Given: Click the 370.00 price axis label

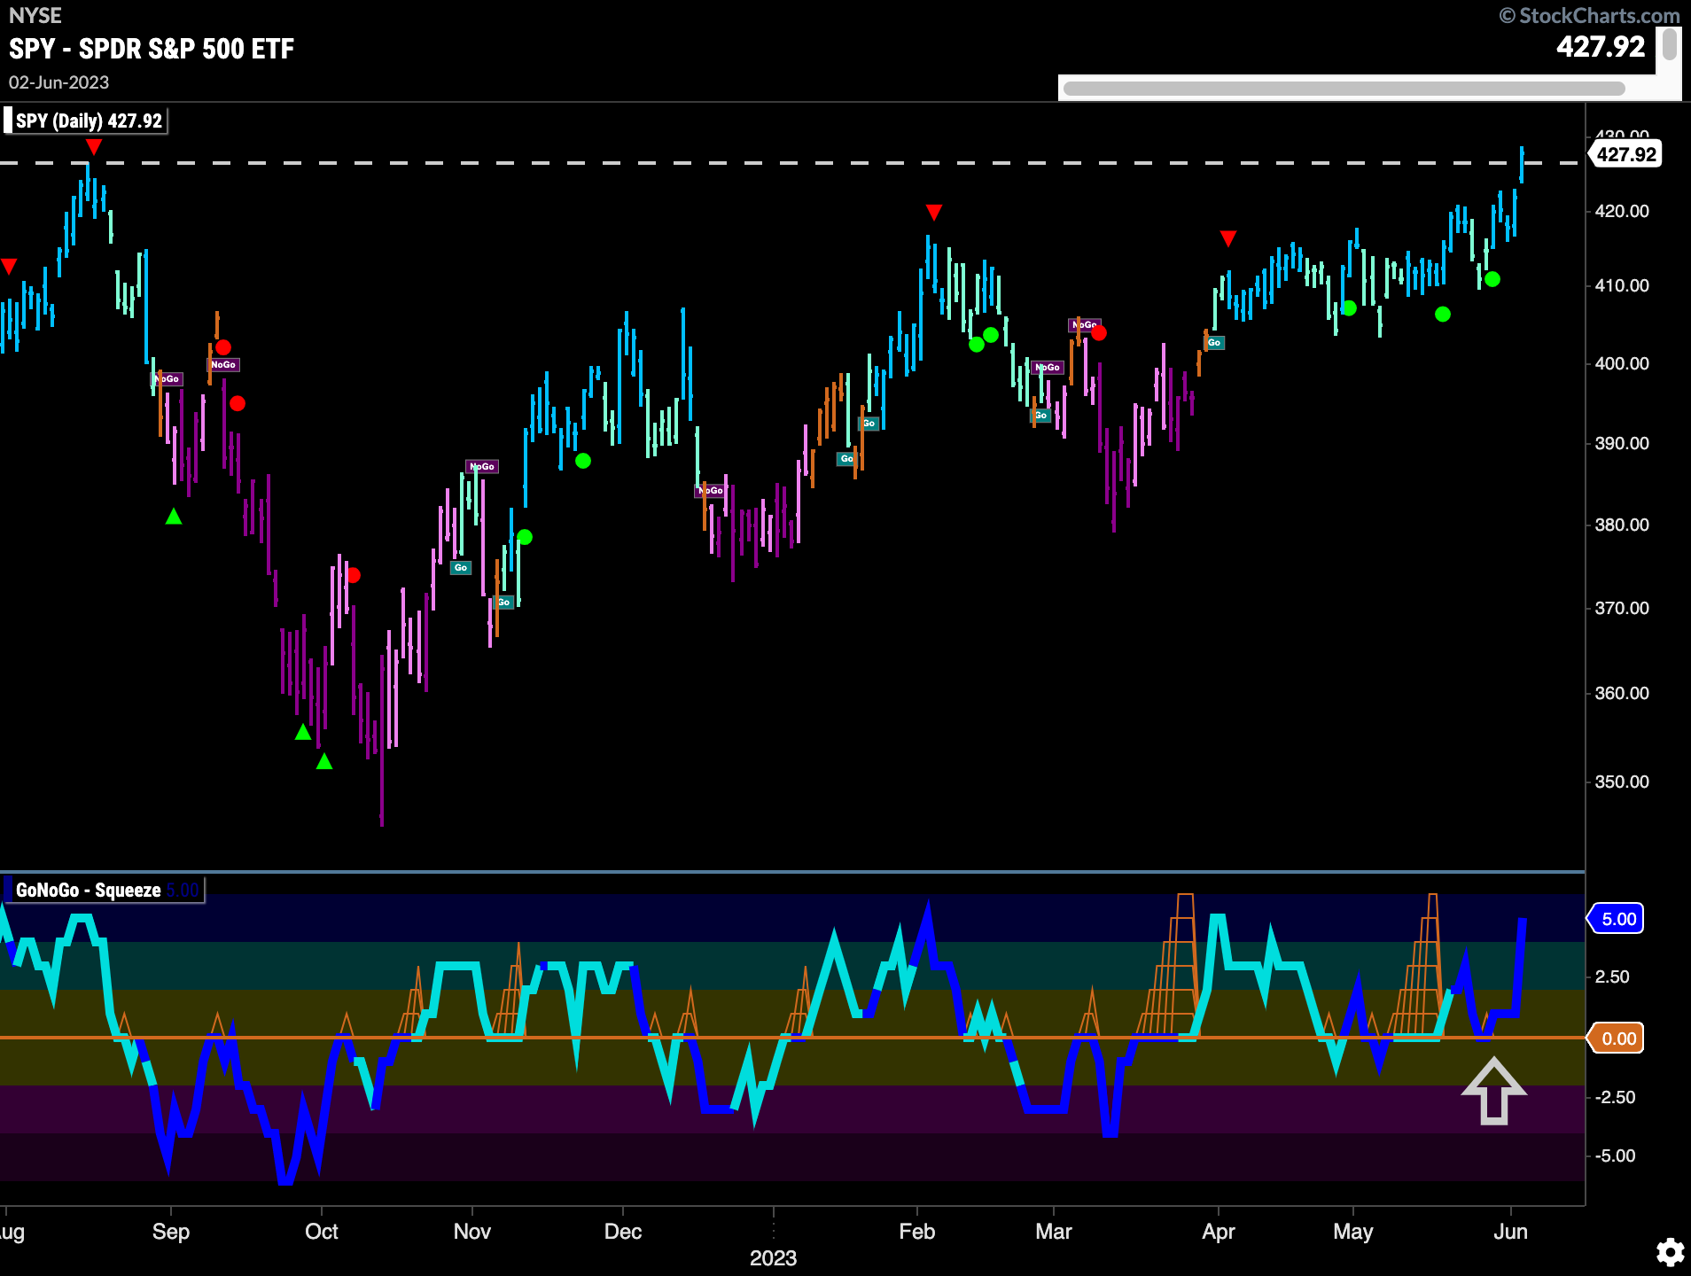Looking at the screenshot, I should click(1621, 608).
